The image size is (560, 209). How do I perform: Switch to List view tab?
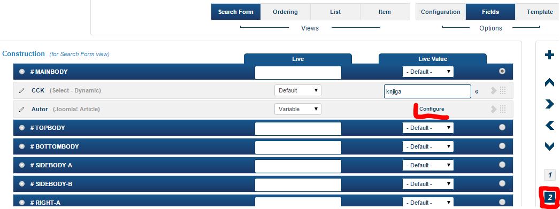pos(335,12)
